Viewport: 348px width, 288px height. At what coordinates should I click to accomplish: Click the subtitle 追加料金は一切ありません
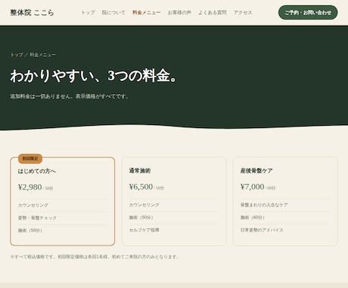coord(70,96)
